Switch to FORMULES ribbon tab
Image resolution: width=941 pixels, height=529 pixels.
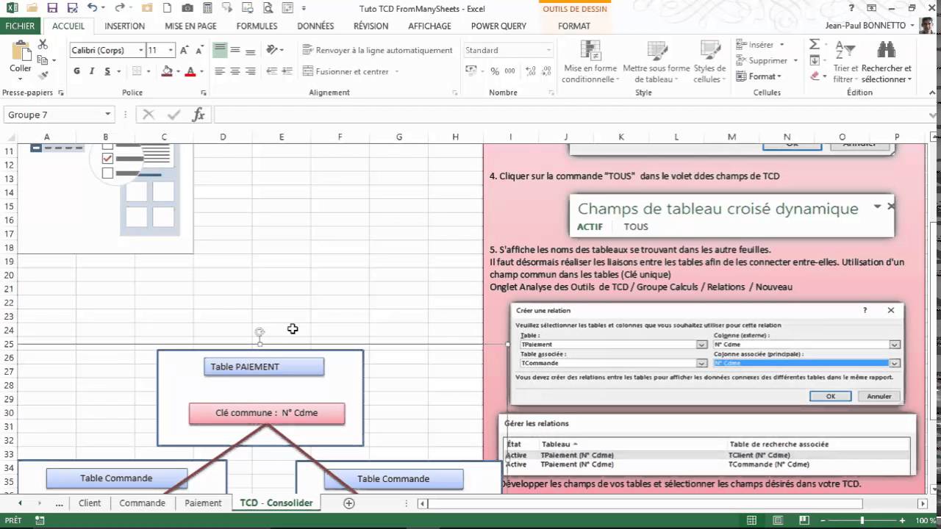coord(257,26)
